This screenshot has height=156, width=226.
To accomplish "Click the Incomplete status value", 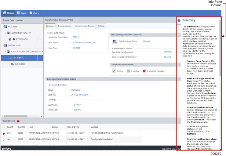I will point(76,90).
